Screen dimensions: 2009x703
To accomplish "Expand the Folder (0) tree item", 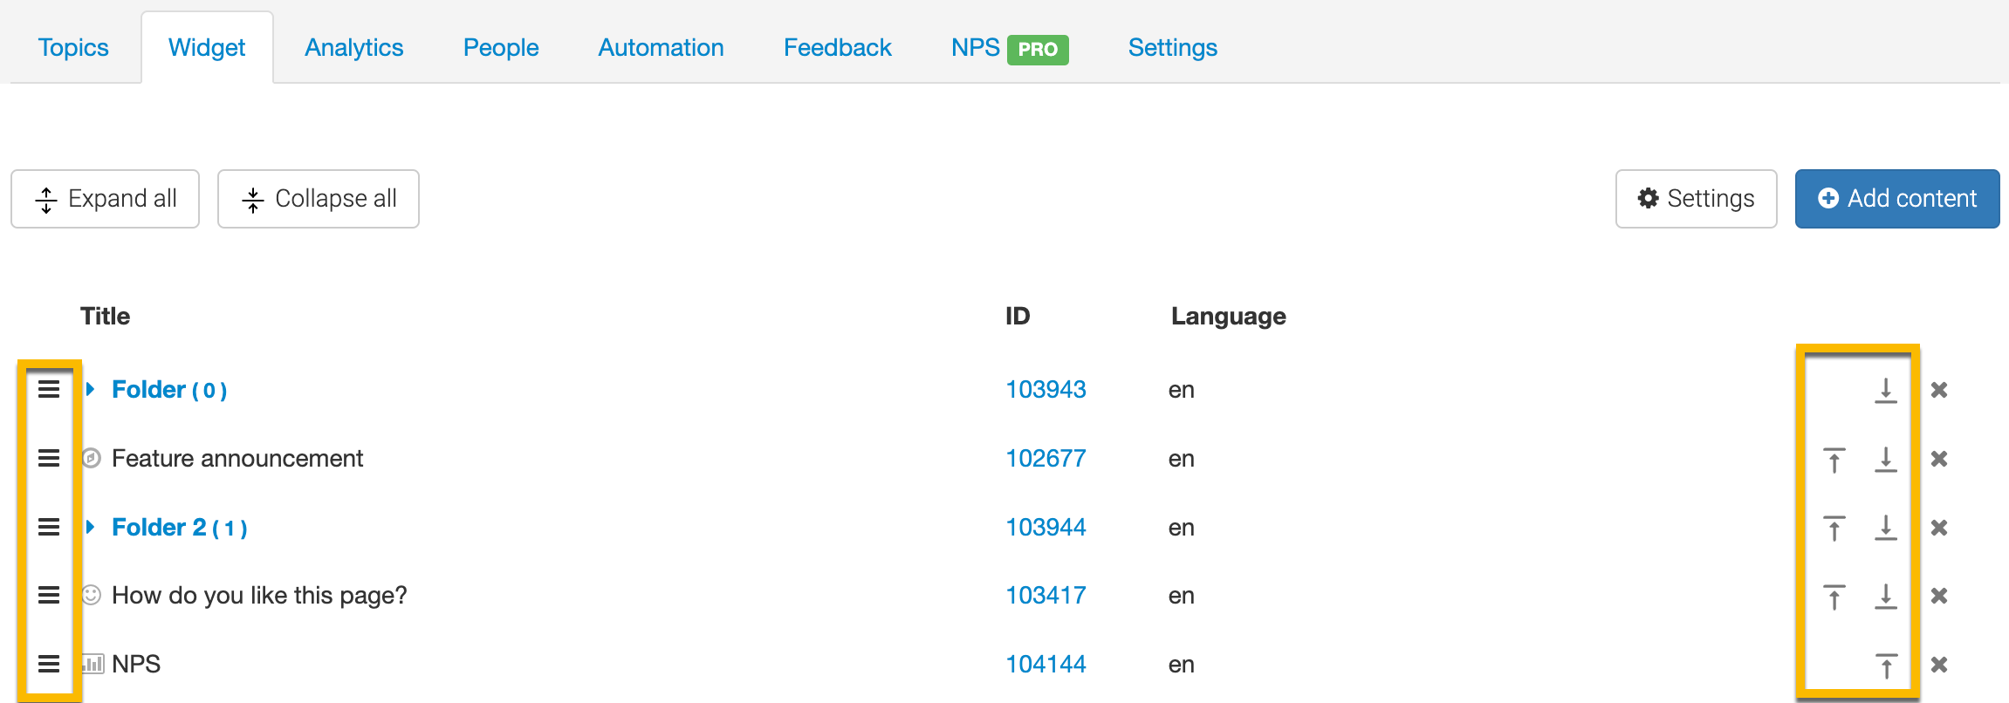I will [90, 389].
